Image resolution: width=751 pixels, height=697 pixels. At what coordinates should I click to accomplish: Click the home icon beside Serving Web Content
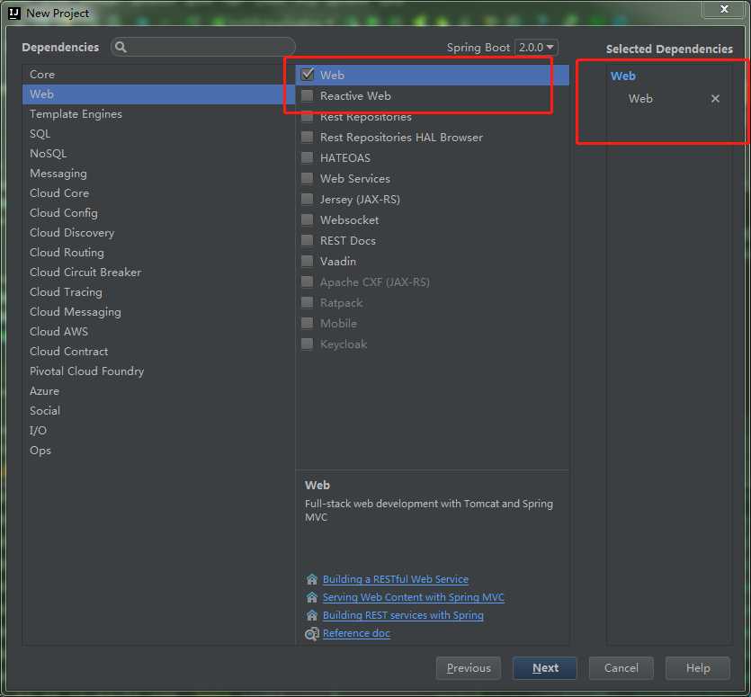click(x=312, y=597)
